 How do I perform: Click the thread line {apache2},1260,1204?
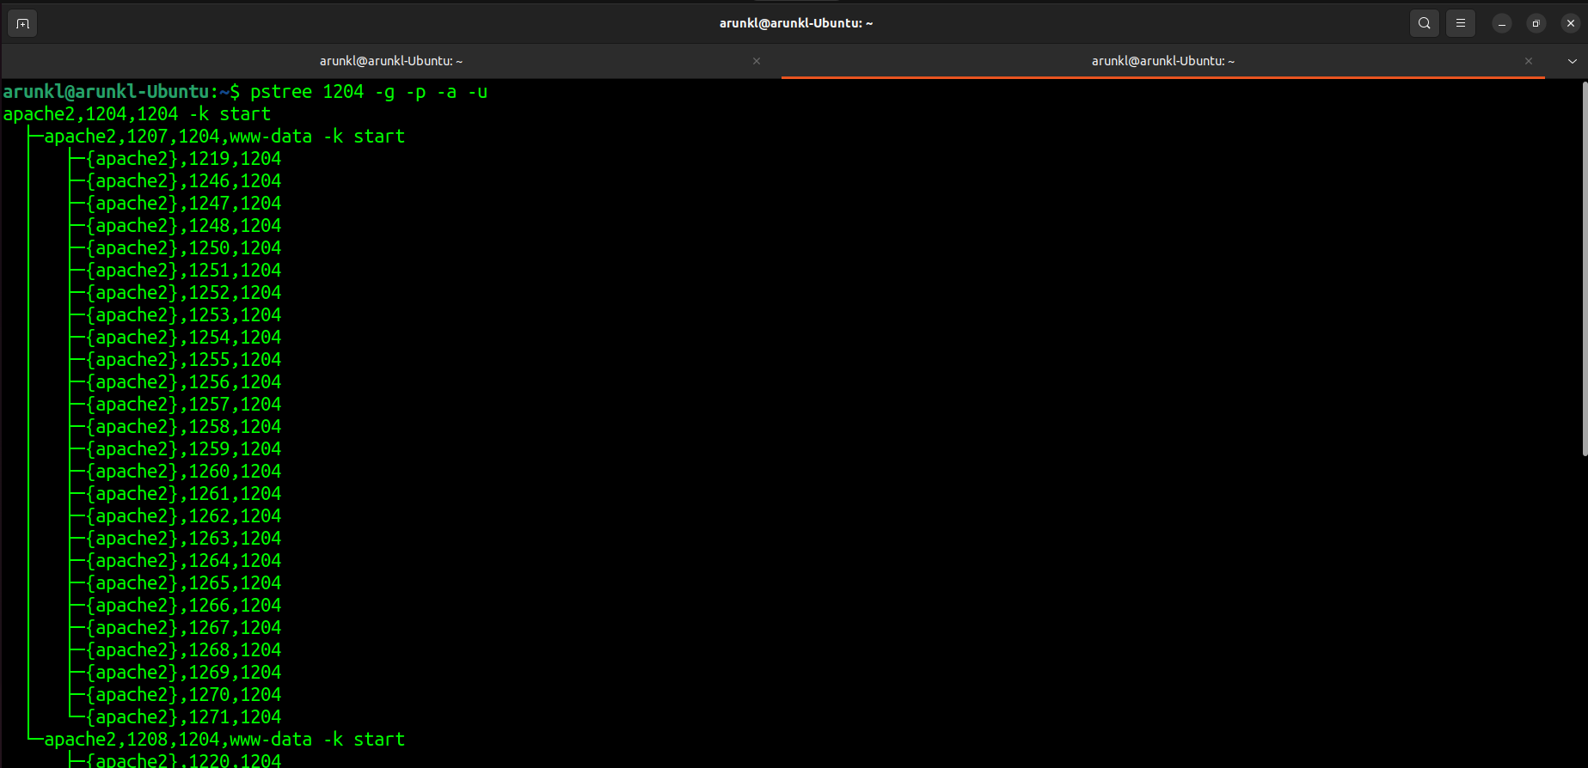[183, 472]
